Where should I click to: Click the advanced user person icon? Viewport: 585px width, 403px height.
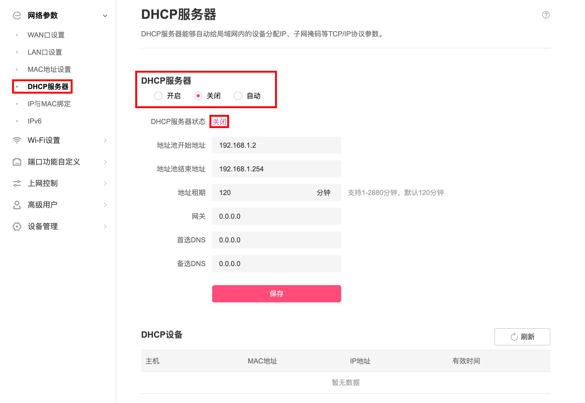[x=17, y=205]
